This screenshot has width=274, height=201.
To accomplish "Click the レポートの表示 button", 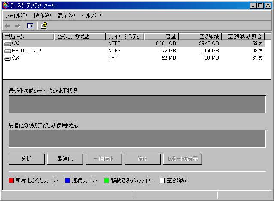I will (183, 159).
